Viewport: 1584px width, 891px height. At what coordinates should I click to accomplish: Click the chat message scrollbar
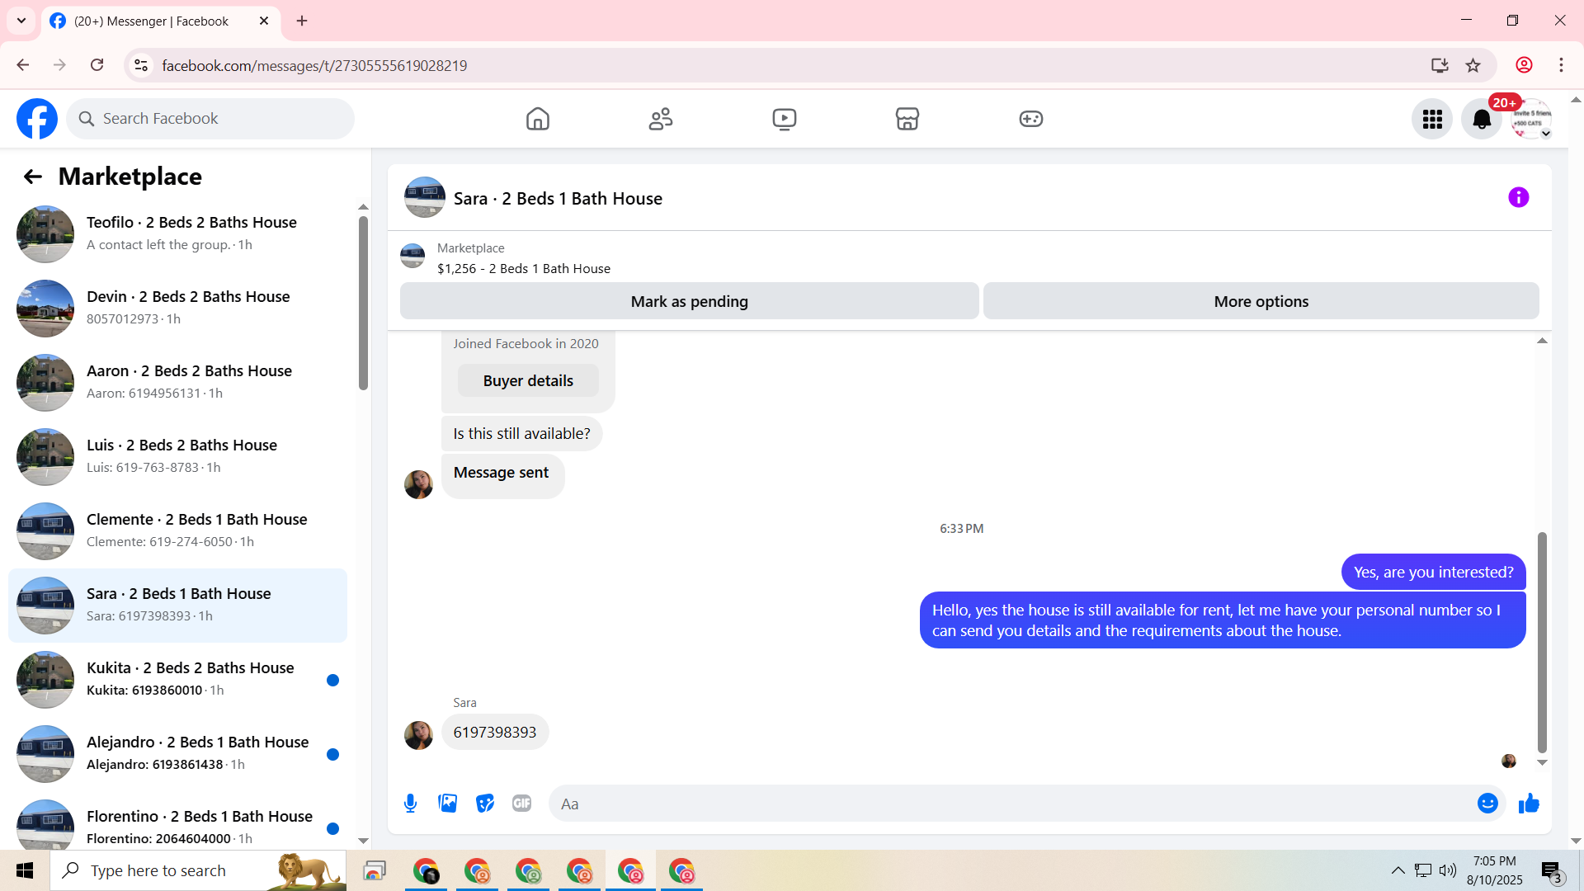pos(1541,642)
